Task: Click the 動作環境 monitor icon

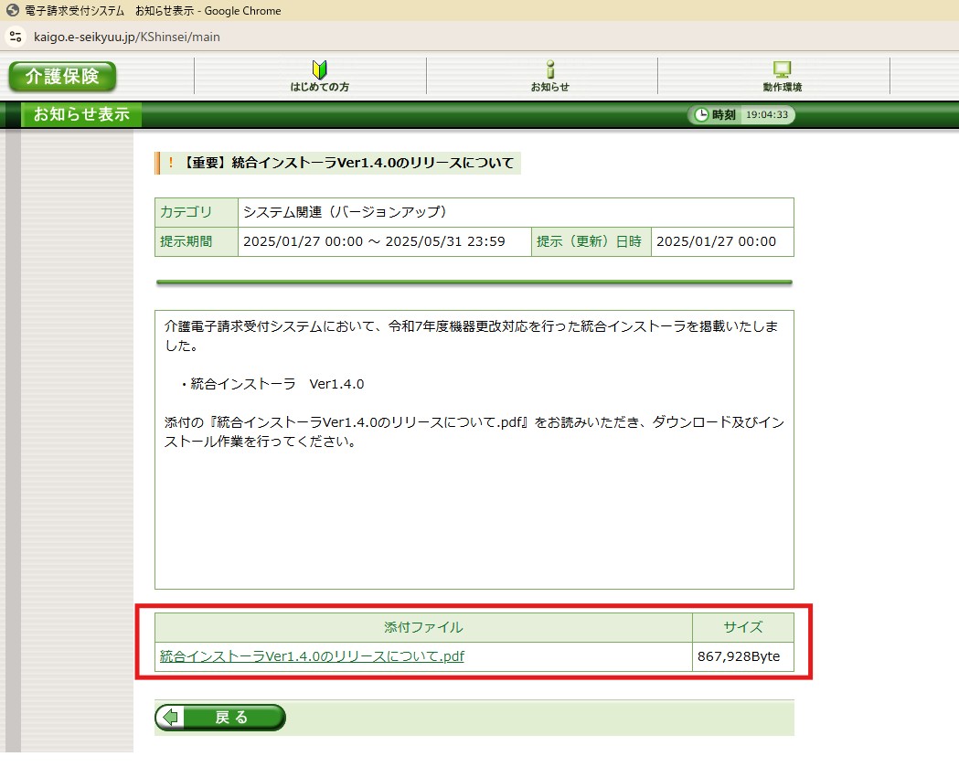Action: click(x=782, y=69)
